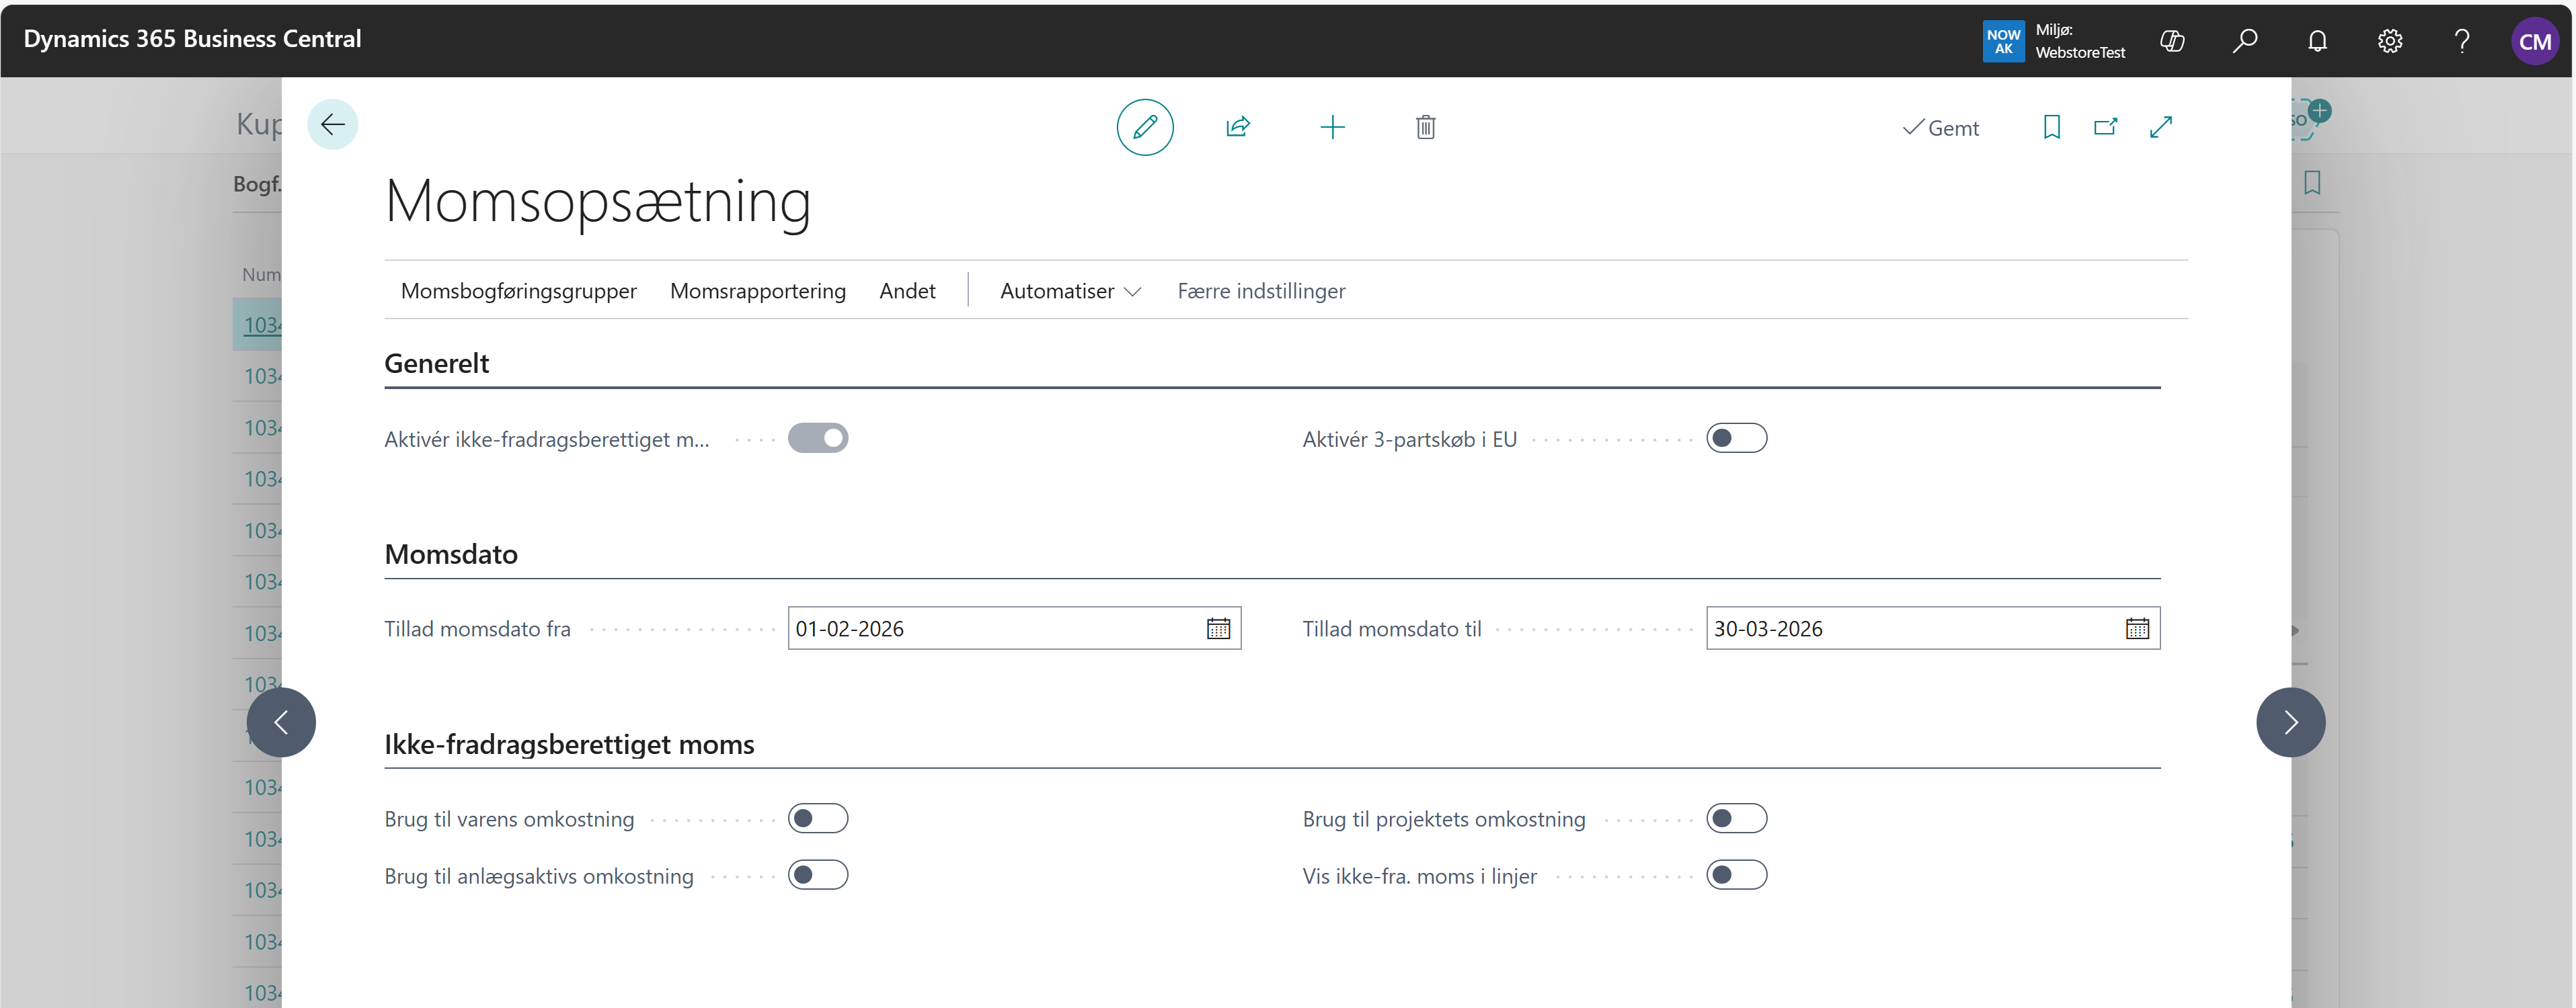2576x1008 pixels.
Task: Toggle Brug til varens omkostning
Action: (817, 818)
